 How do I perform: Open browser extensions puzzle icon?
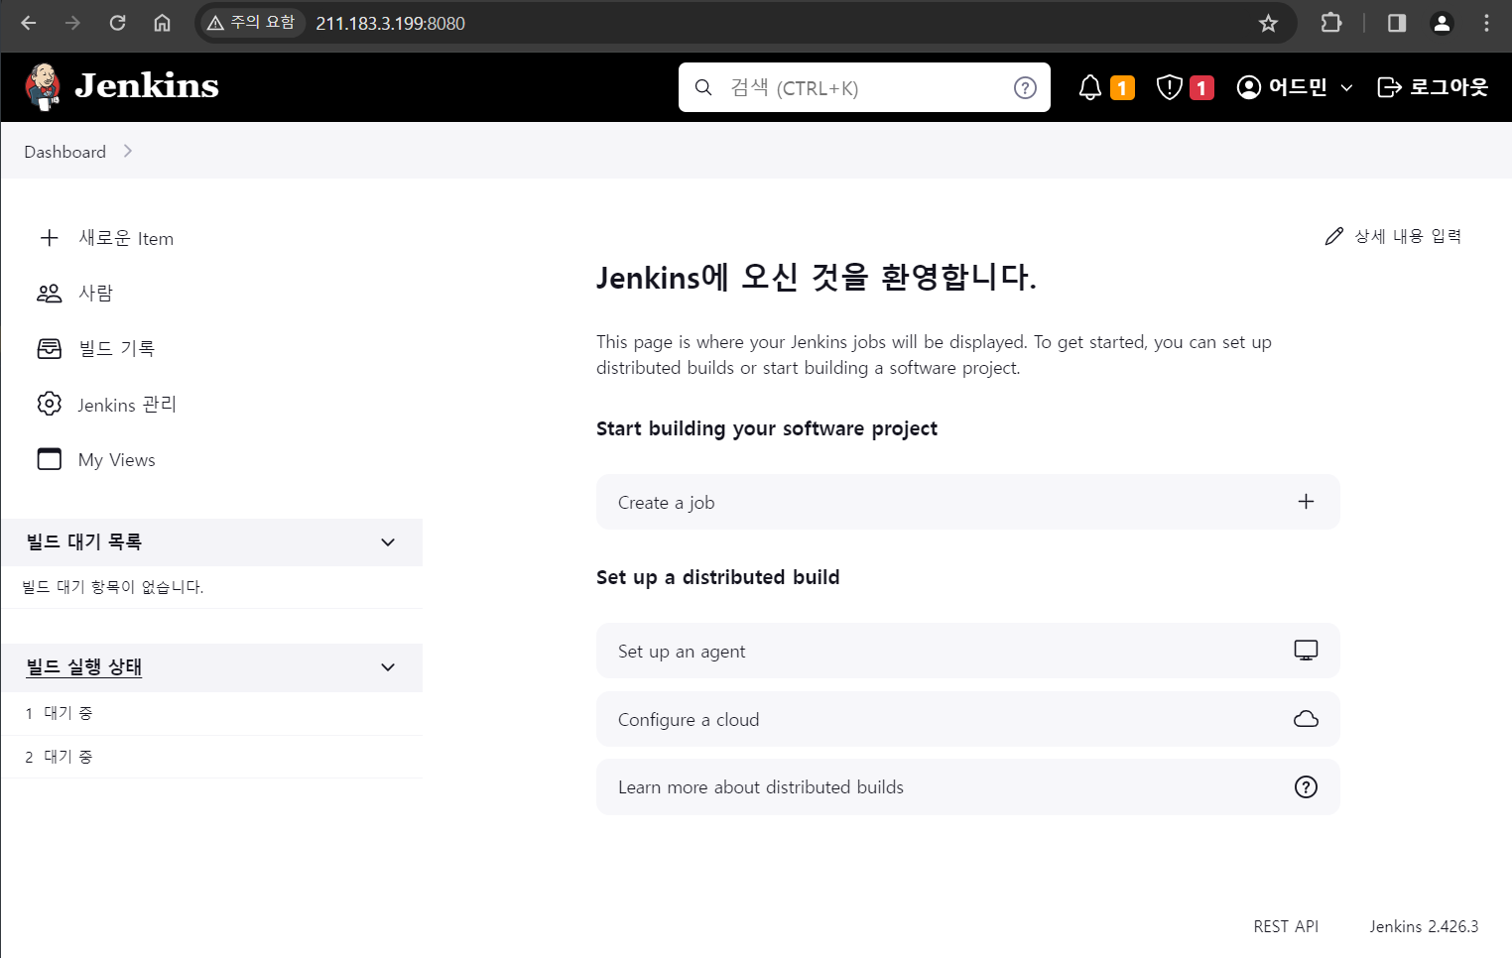coord(1331,23)
